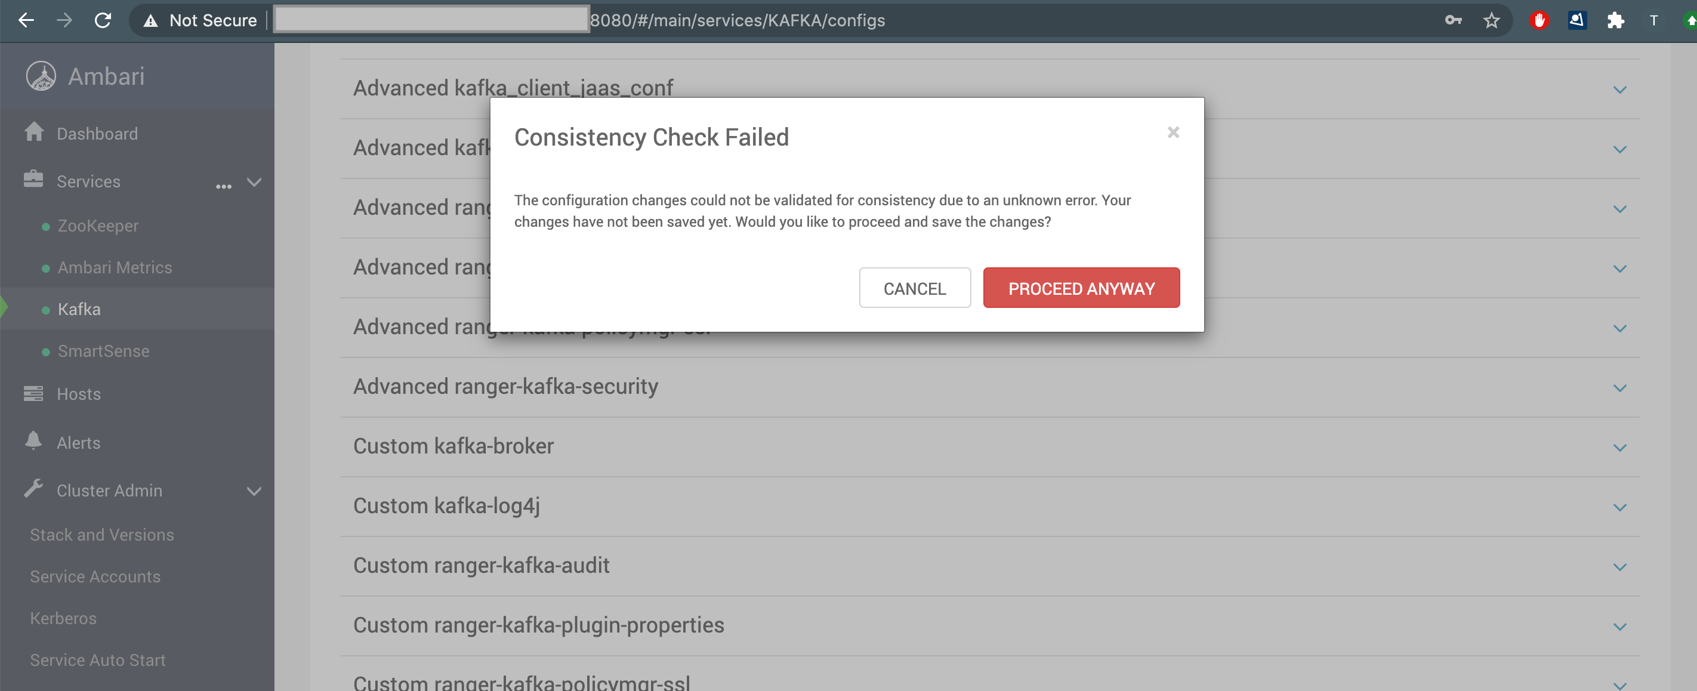Open Kerberos under Cluster Admin
1697x691 pixels.
[63, 618]
